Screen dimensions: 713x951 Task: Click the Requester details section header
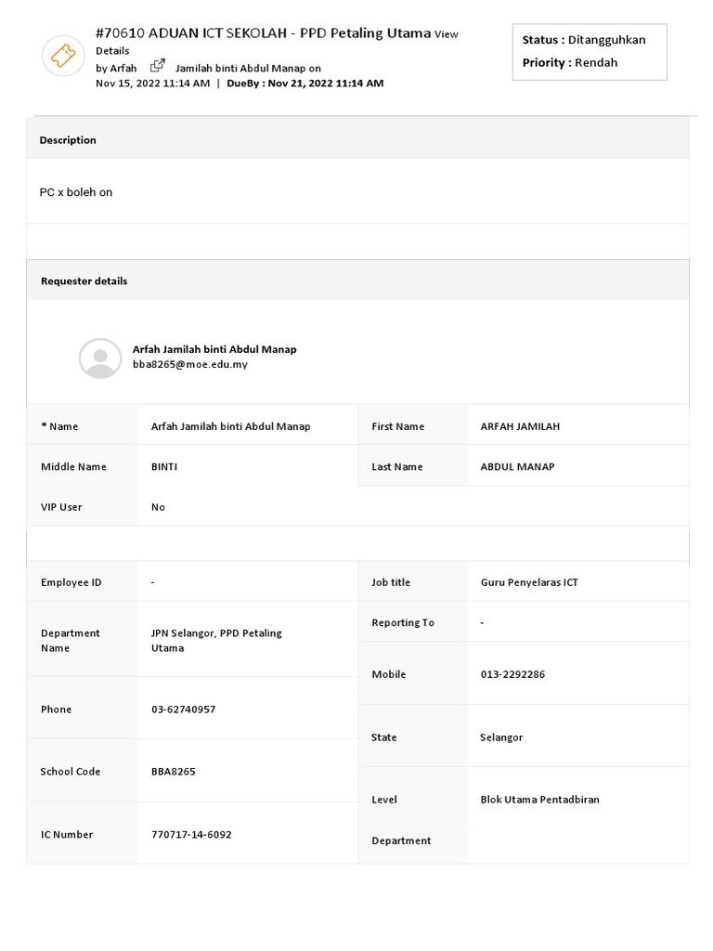[x=84, y=280]
